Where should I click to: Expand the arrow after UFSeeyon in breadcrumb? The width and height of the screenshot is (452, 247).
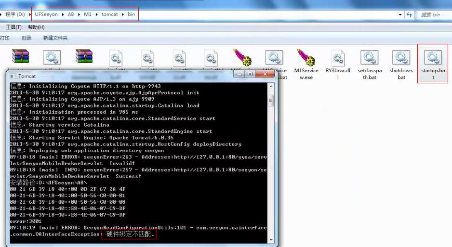point(63,14)
